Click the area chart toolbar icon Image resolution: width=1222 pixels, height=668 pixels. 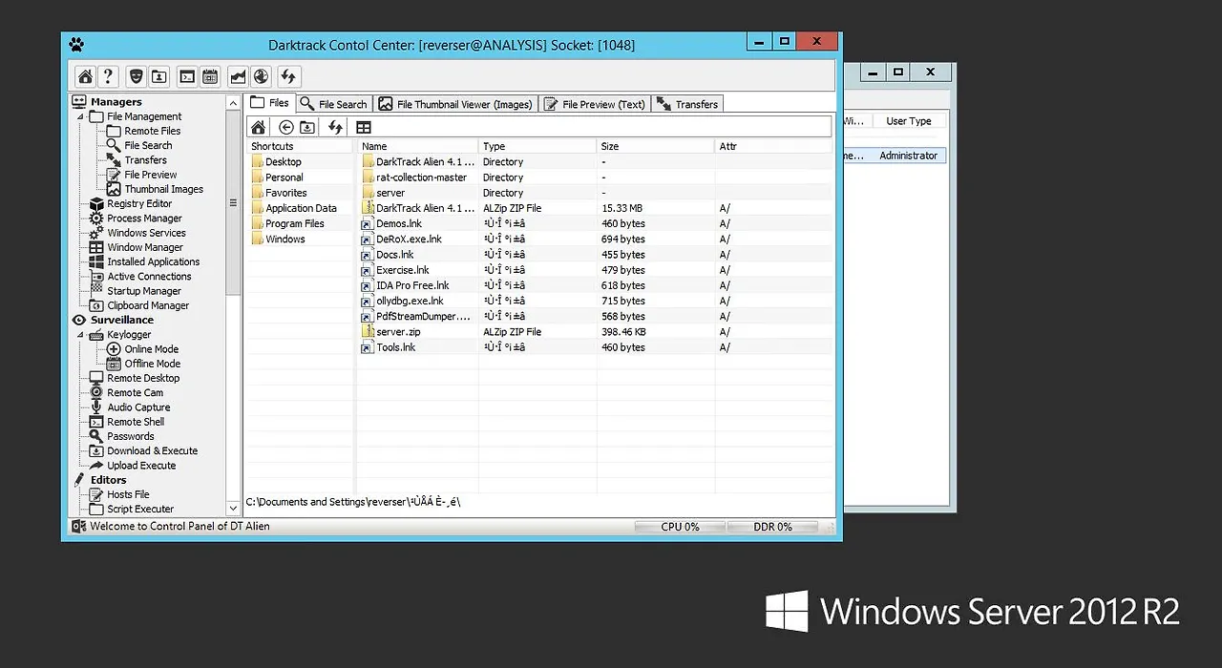click(238, 76)
